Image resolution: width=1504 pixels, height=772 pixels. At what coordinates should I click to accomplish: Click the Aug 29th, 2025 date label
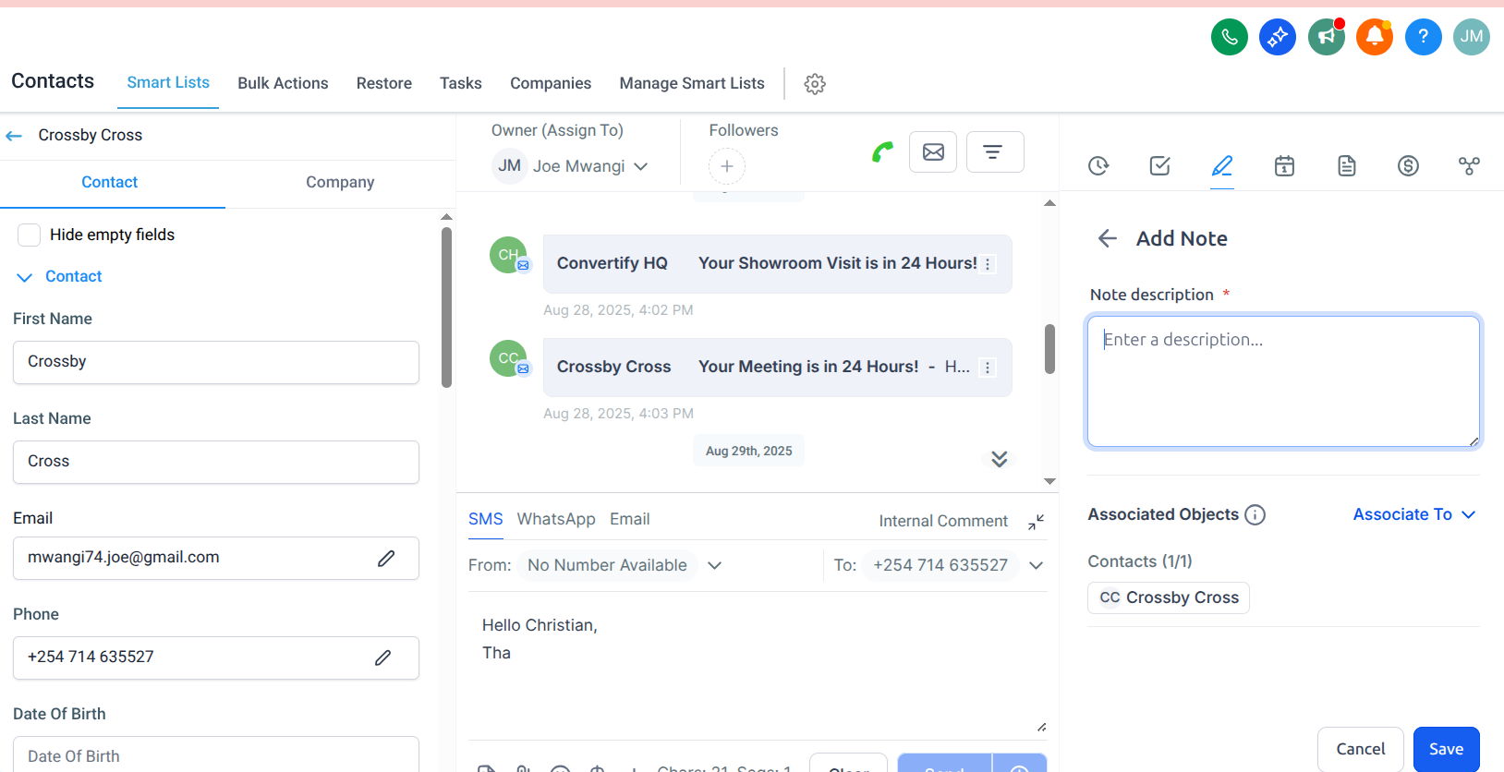(x=749, y=452)
